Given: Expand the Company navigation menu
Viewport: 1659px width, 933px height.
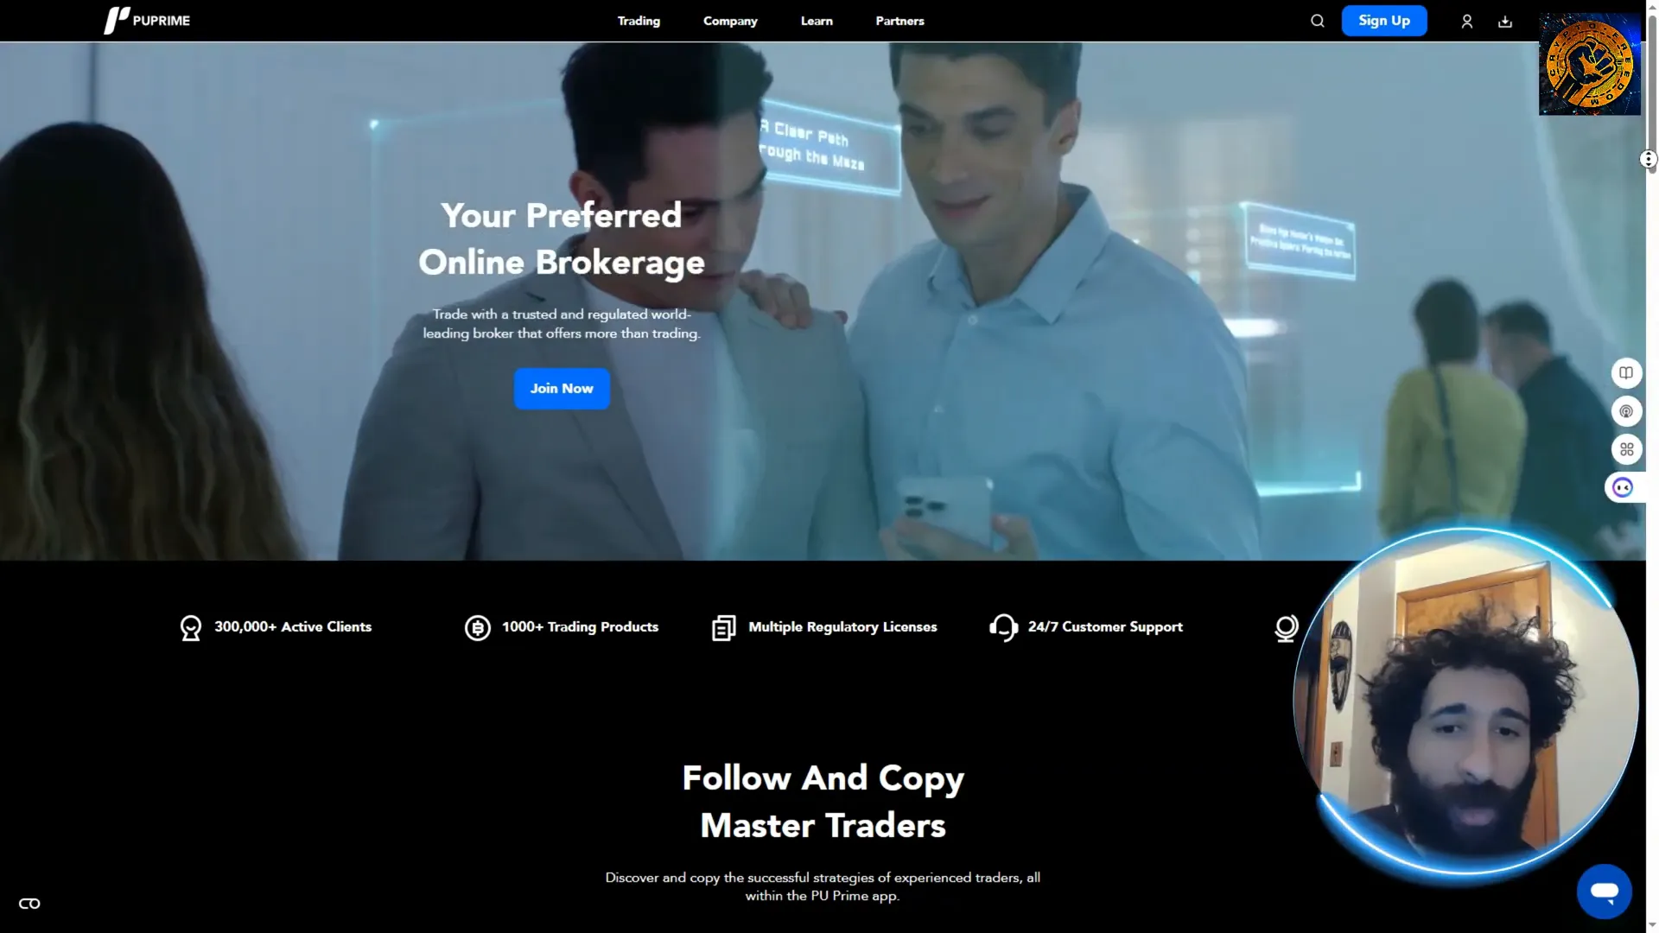Looking at the screenshot, I should click(730, 21).
